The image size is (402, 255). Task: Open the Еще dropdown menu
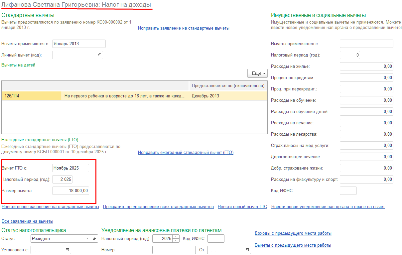(257, 73)
